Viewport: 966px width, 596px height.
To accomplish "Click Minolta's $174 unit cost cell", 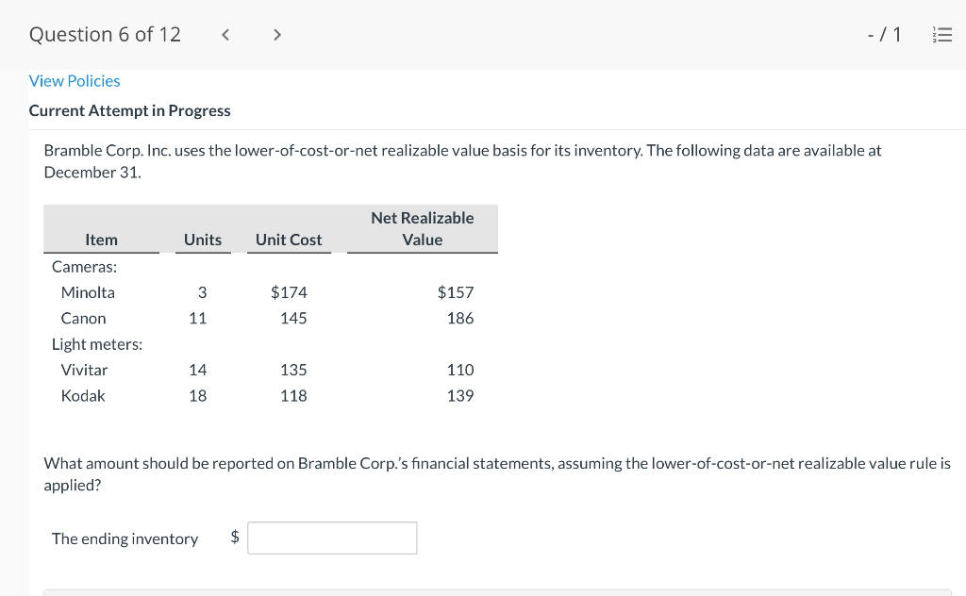I will (289, 292).
